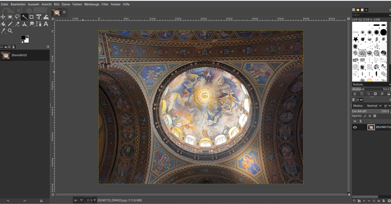The height and width of the screenshot is (204, 391).
Task: Toggle Quick Mask at canvas bottom-left
Action: (x=53, y=194)
